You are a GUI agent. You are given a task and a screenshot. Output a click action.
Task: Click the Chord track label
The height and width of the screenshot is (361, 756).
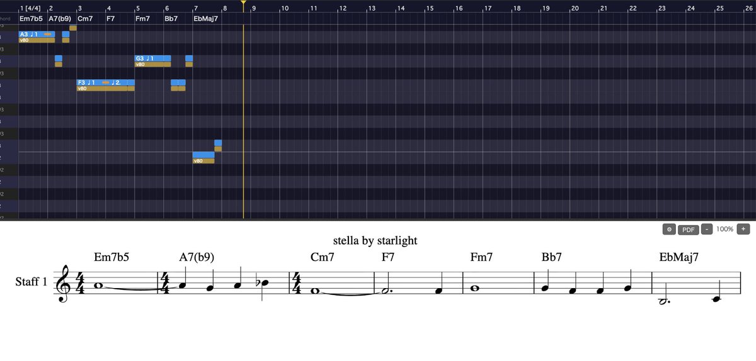click(x=5, y=19)
